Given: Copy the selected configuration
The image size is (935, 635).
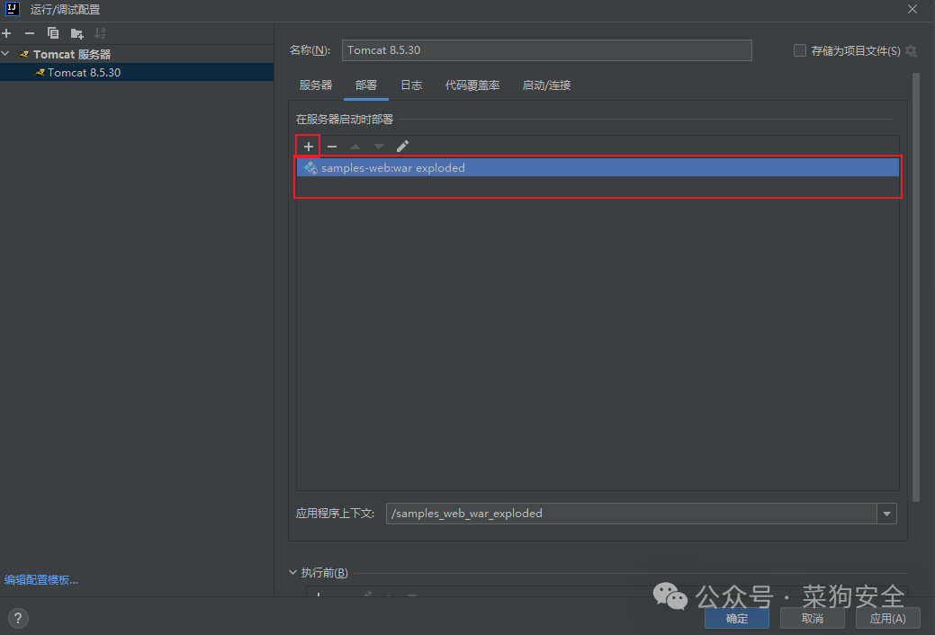Looking at the screenshot, I should (53, 33).
